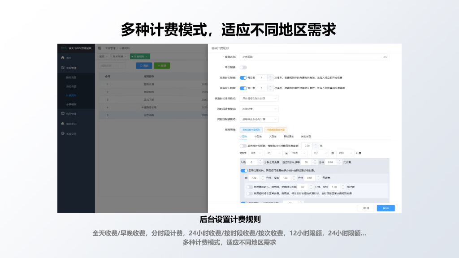Click the 保存 button
Viewport: 459px width, 258px height.
click(x=385, y=208)
